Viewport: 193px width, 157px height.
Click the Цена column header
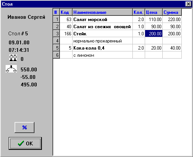point(154,12)
